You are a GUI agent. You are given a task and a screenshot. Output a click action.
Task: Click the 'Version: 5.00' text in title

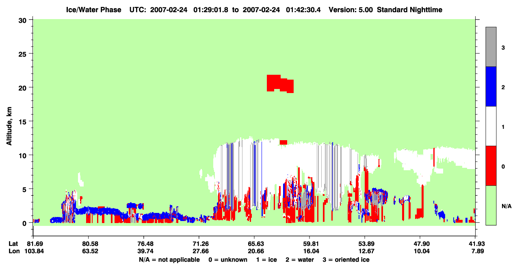(x=351, y=9)
